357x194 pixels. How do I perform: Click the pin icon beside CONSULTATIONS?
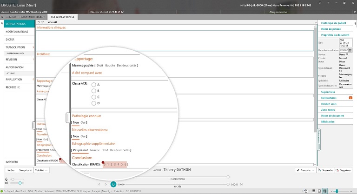pyautogui.click(x=2, y=24)
